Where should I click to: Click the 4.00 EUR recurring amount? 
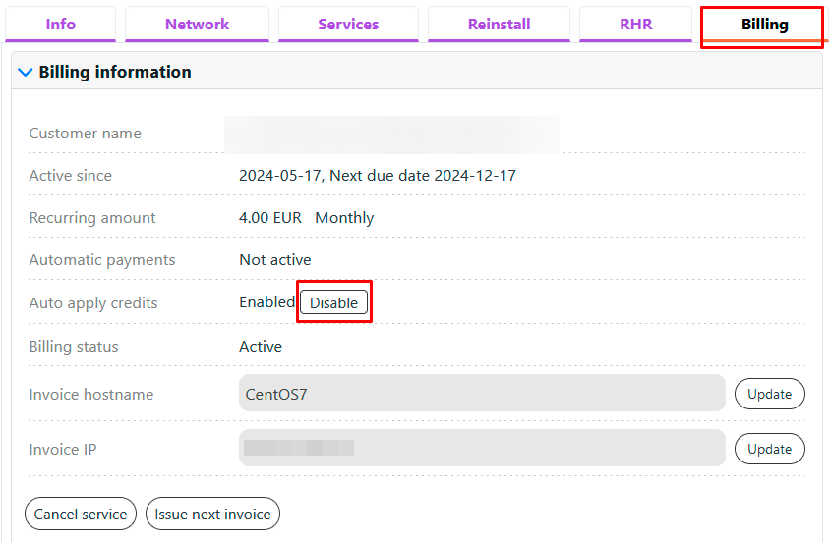(x=270, y=218)
